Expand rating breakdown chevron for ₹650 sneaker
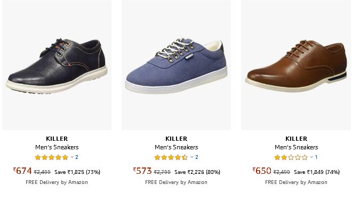 311,157
